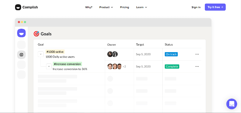
Task: Click the Try it free button
Action: point(215,7)
